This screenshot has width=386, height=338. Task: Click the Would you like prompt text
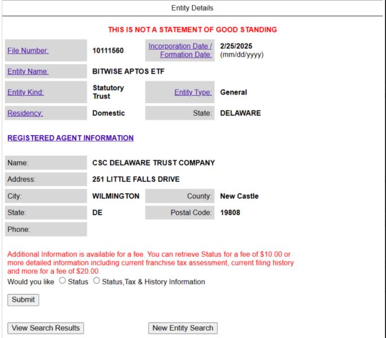click(x=31, y=282)
